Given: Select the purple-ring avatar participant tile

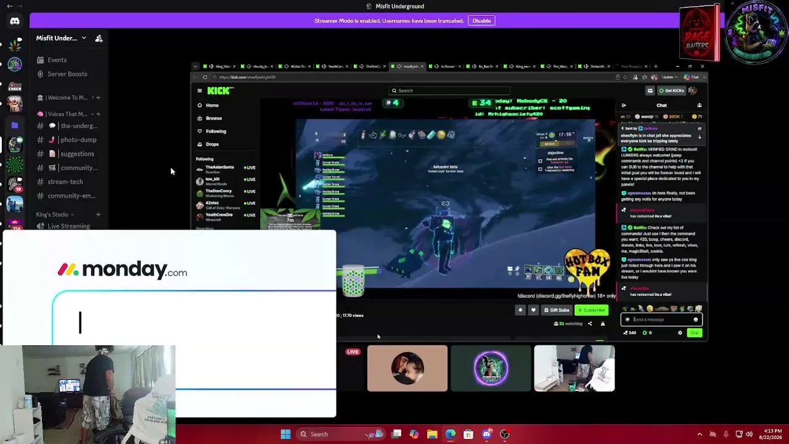Looking at the screenshot, I should (x=491, y=368).
